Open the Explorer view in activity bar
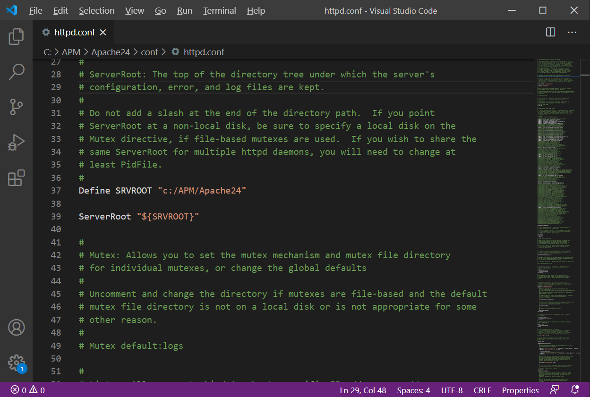The height and width of the screenshot is (397, 590). pyautogui.click(x=16, y=36)
